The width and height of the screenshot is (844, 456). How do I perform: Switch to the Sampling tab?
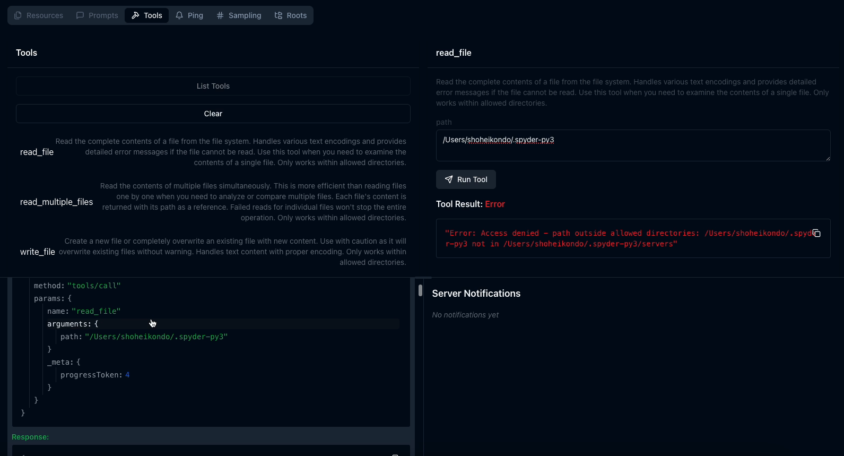coord(239,15)
